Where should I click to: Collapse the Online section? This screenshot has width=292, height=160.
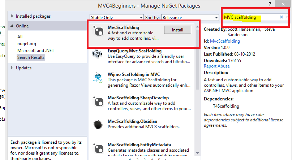pos(13,26)
